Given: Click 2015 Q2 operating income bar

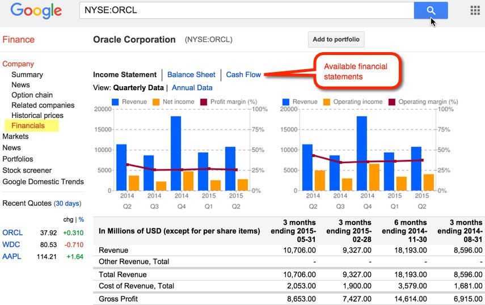Looking at the screenshot, I should coord(429,183).
